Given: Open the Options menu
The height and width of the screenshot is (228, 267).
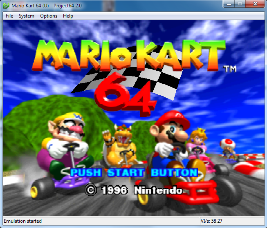Looking at the screenshot, I should [49, 16].
